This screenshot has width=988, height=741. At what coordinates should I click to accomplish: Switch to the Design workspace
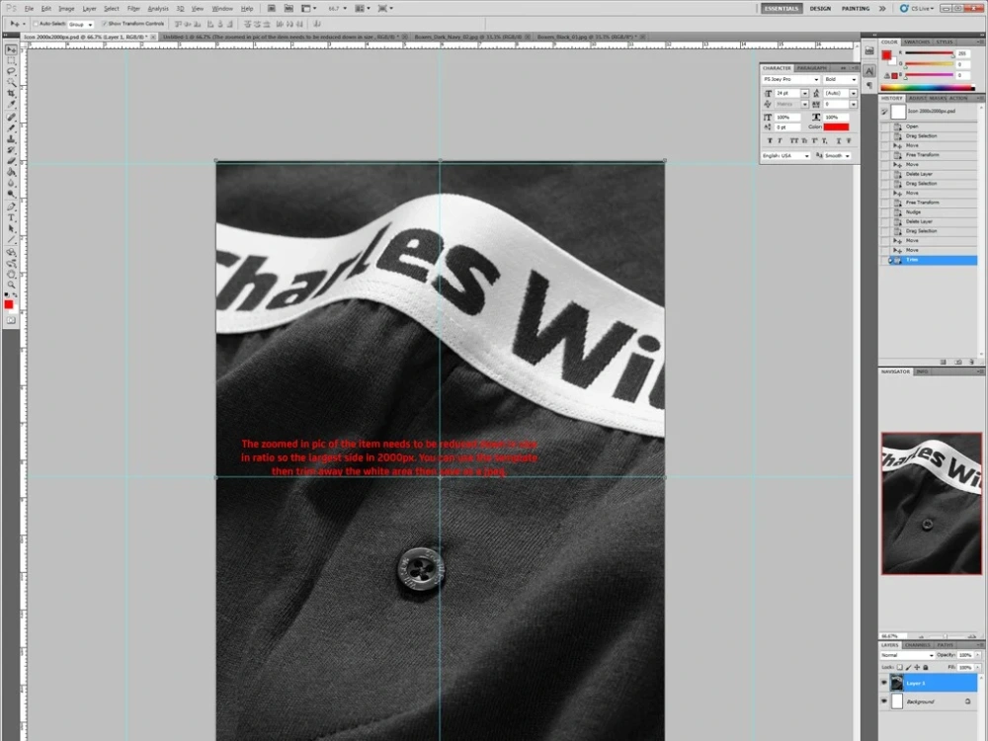pyautogui.click(x=820, y=9)
